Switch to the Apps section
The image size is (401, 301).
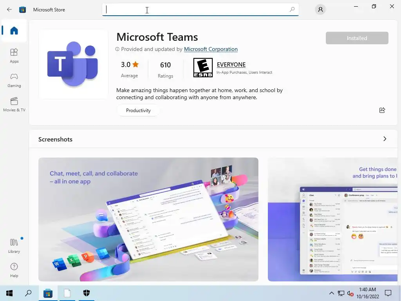(x=14, y=56)
